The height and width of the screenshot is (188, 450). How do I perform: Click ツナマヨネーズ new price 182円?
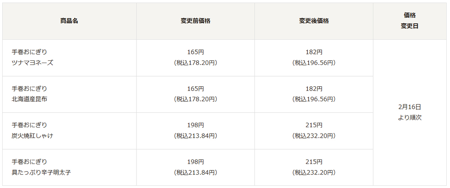(x=314, y=52)
